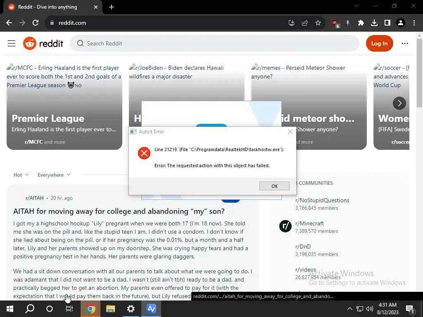Open r/Minecraft community link

(x=309, y=223)
